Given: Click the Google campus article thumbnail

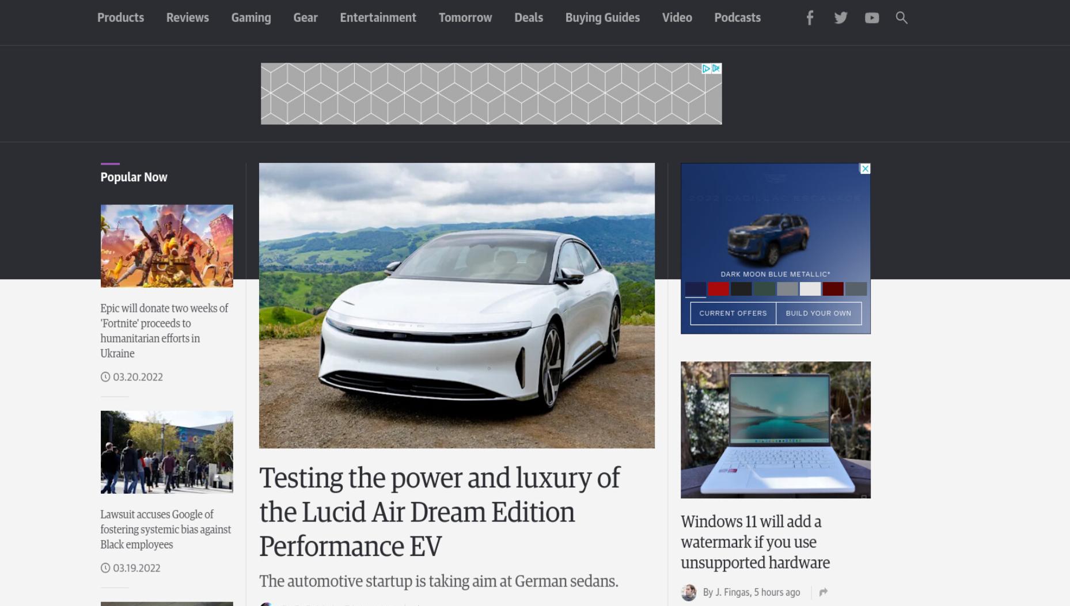Looking at the screenshot, I should tap(167, 452).
